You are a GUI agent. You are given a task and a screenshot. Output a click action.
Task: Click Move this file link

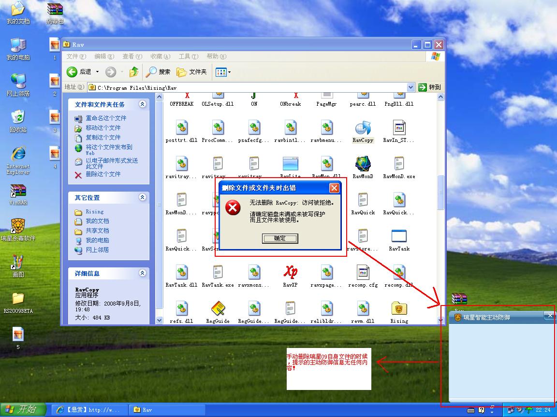103,128
